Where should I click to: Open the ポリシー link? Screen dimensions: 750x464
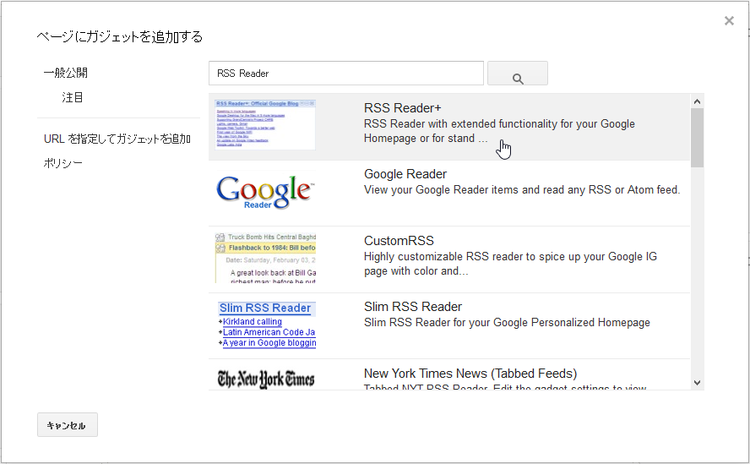point(62,163)
